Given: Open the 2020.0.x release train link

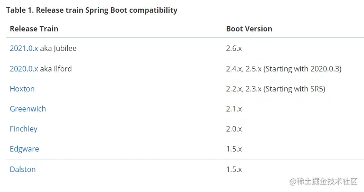Looking at the screenshot, I should [x=24, y=69].
